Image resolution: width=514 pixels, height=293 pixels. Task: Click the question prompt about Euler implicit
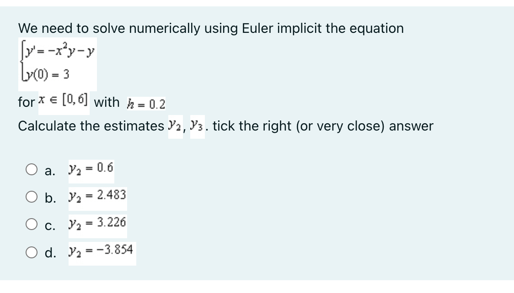pos(210,28)
